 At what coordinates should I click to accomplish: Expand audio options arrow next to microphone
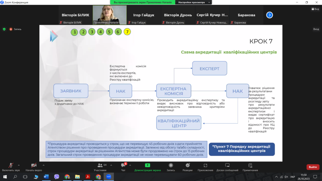[x=19, y=165]
